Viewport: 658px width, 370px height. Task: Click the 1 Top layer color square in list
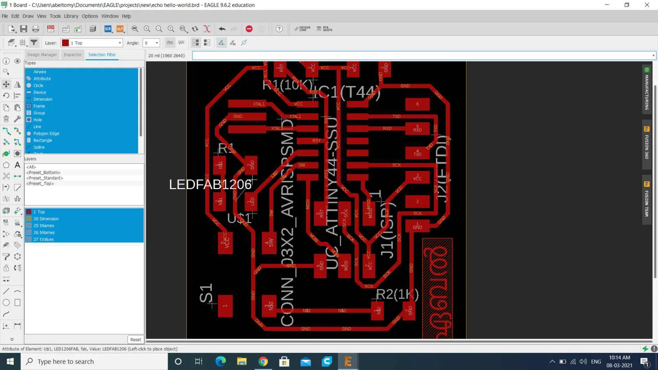29,212
